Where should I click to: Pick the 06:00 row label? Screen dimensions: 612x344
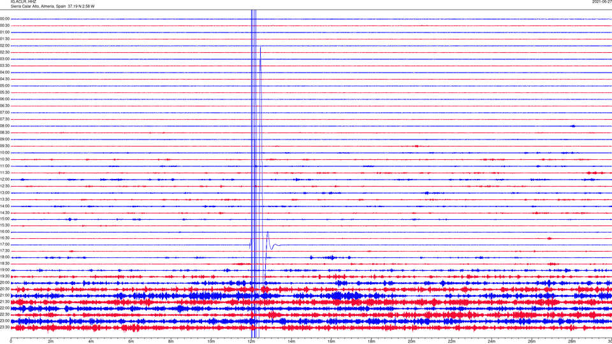pos(4,99)
